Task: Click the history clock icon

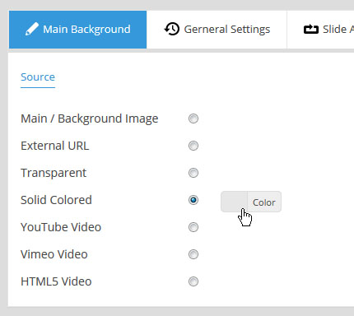Action: [x=172, y=29]
